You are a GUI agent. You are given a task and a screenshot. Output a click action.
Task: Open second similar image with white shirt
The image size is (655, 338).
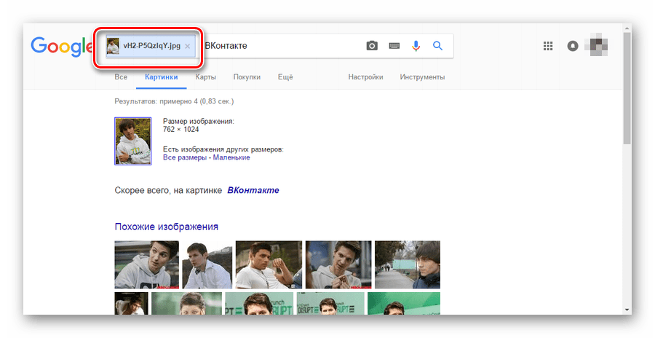207,265
